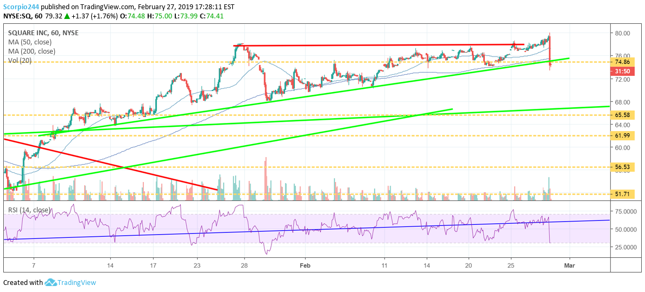Viewport: 645px width, 292px height.
Task: Click the 51.71 price level label
Action: click(x=621, y=194)
